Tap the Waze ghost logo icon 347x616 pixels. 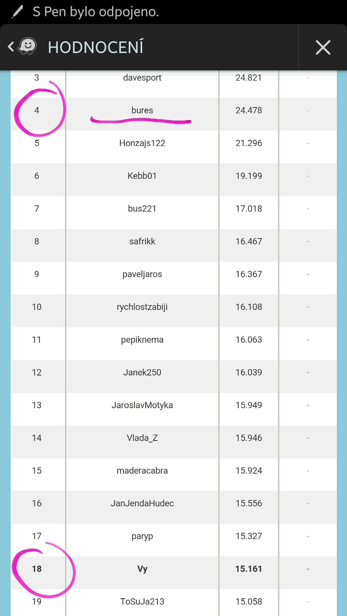click(x=27, y=47)
